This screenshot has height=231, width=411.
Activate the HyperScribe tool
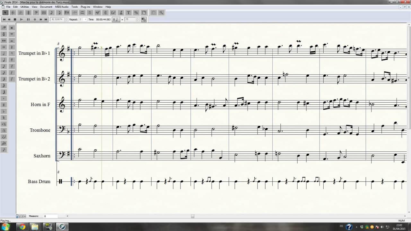coord(67,13)
